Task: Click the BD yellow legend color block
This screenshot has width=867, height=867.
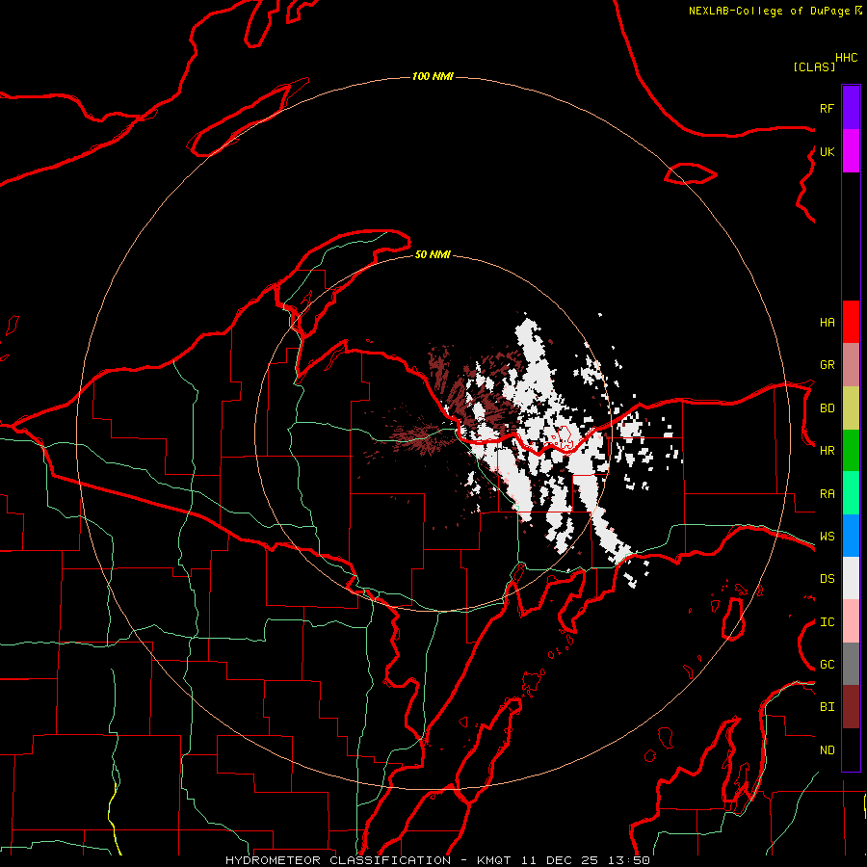Action: point(851,408)
